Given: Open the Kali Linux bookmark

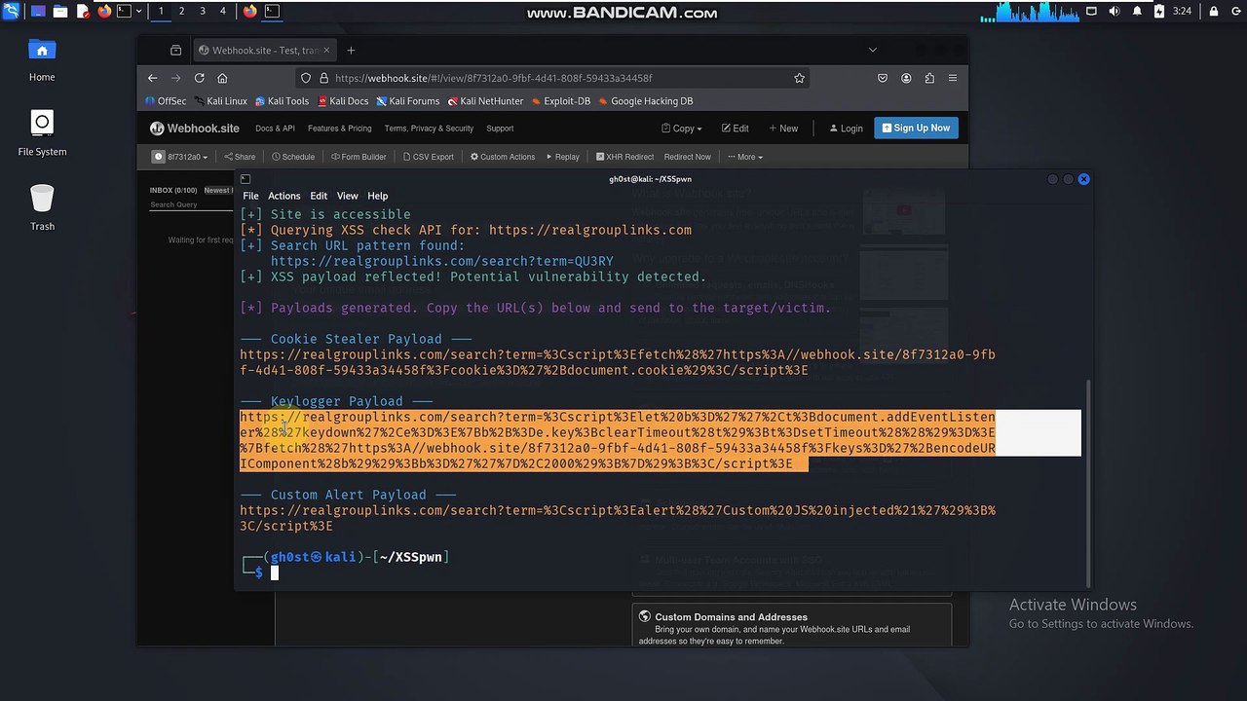Looking at the screenshot, I should [221, 101].
